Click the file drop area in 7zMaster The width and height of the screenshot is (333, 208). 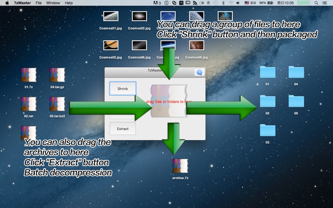point(169,101)
